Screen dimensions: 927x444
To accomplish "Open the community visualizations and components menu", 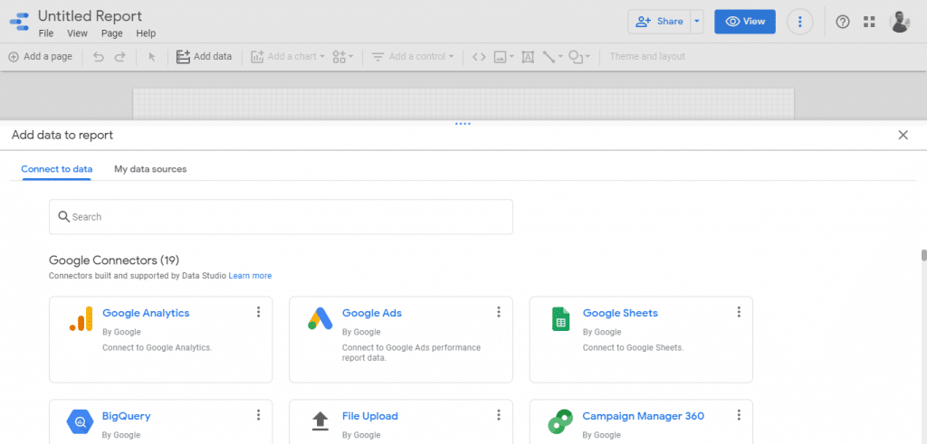I will 342,57.
